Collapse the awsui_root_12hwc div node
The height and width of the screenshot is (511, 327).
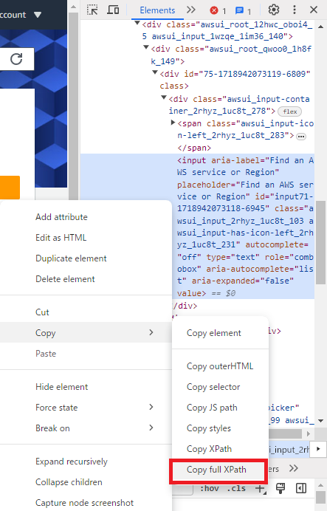tap(137, 23)
